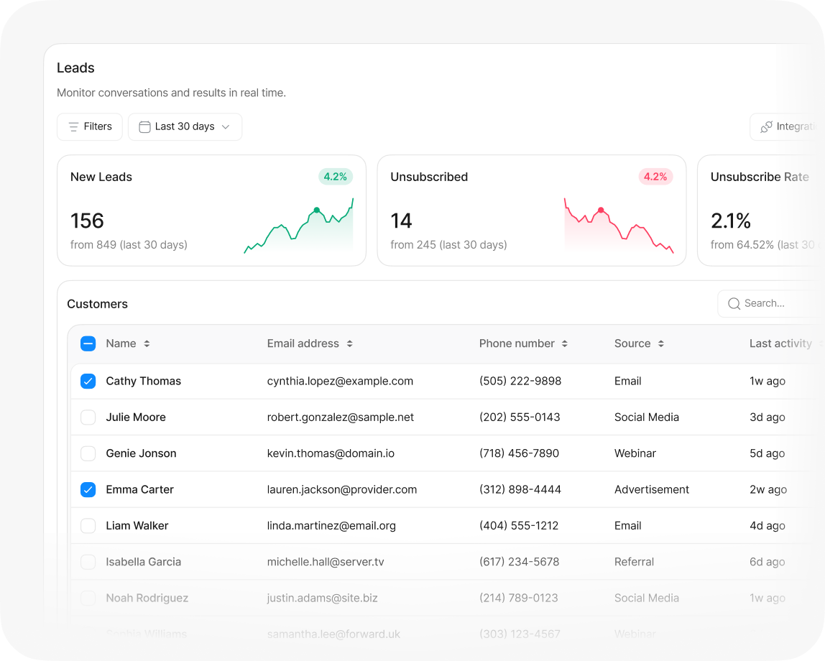Click email michelle.hall@server.tv
Image resolution: width=825 pixels, height=661 pixels.
[x=326, y=562]
